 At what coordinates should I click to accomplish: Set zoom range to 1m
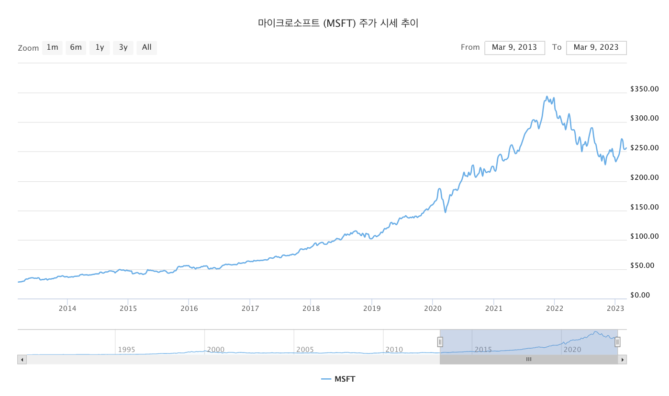(x=52, y=47)
